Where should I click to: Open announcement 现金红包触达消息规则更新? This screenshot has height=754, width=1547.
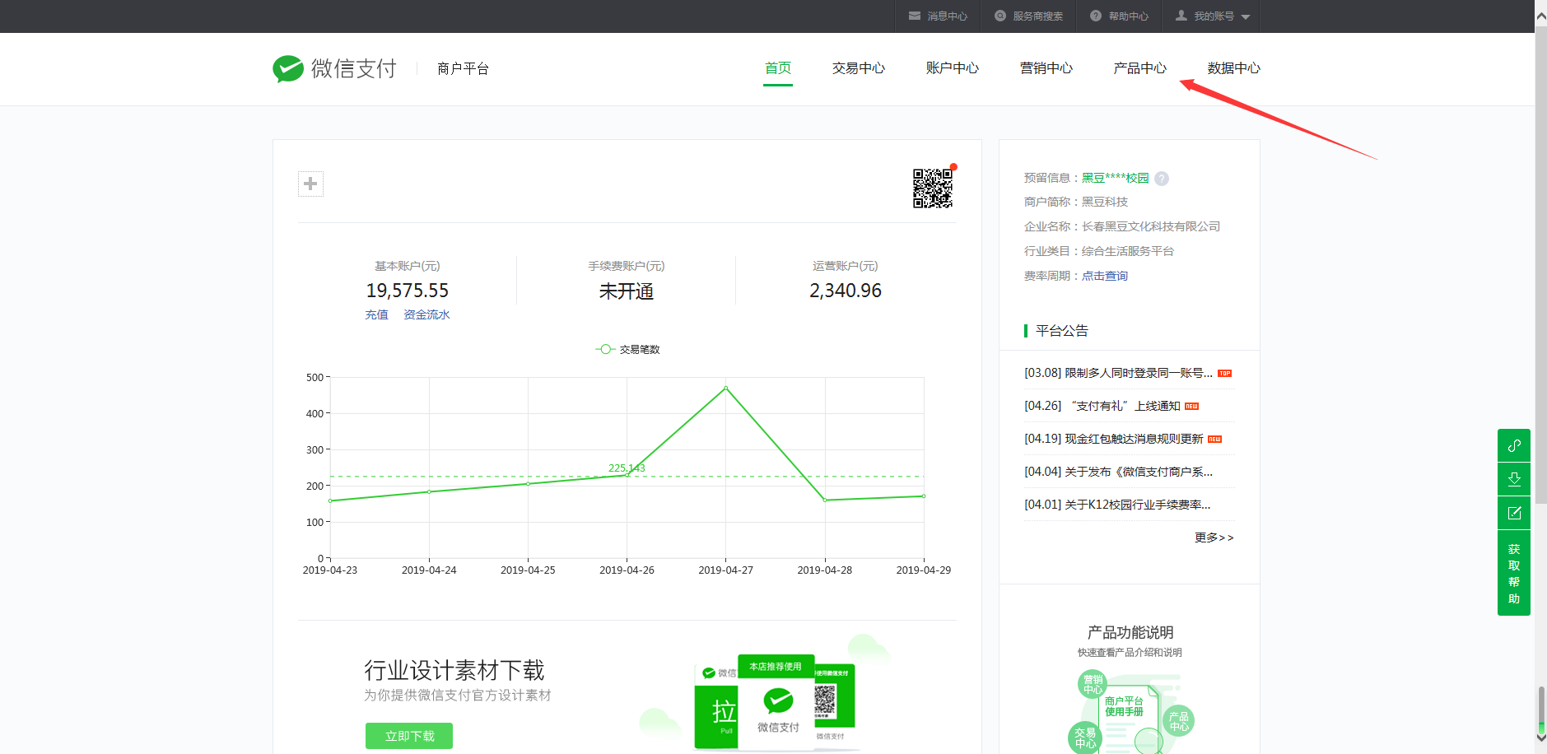point(1113,439)
